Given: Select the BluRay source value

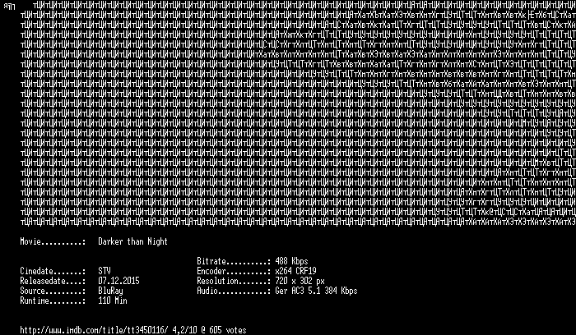Looking at the screenshot, I should tap(110, 291).
